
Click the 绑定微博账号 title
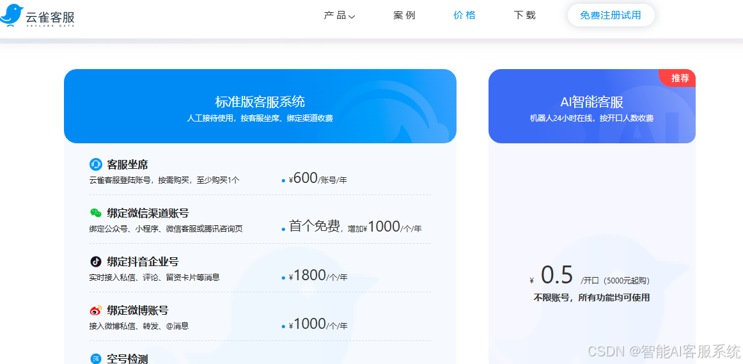point(137,310)
